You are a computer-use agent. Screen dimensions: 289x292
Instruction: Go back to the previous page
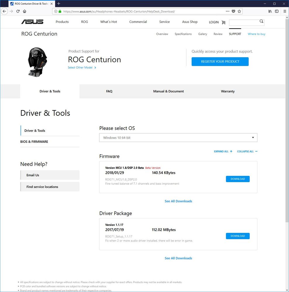coord(4,11)
